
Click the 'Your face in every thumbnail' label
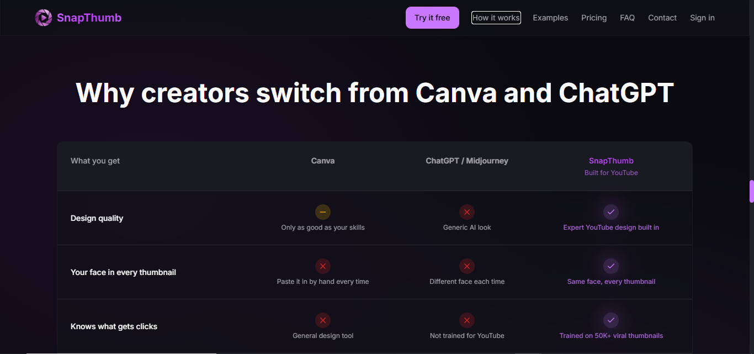coord(123,272)
